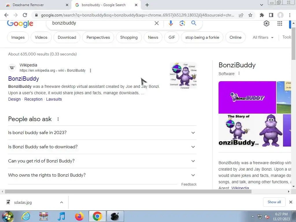Screen dimensions: 296x222
Task: Open the Extensions puzzle icon
Action: [x=262, y=15]
